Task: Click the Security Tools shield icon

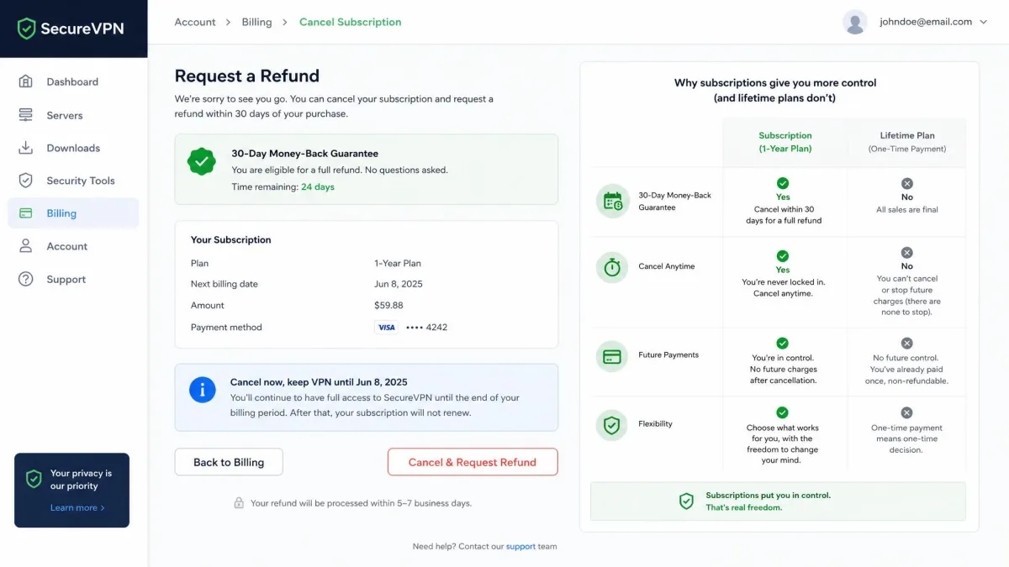Action: [26, 181]
